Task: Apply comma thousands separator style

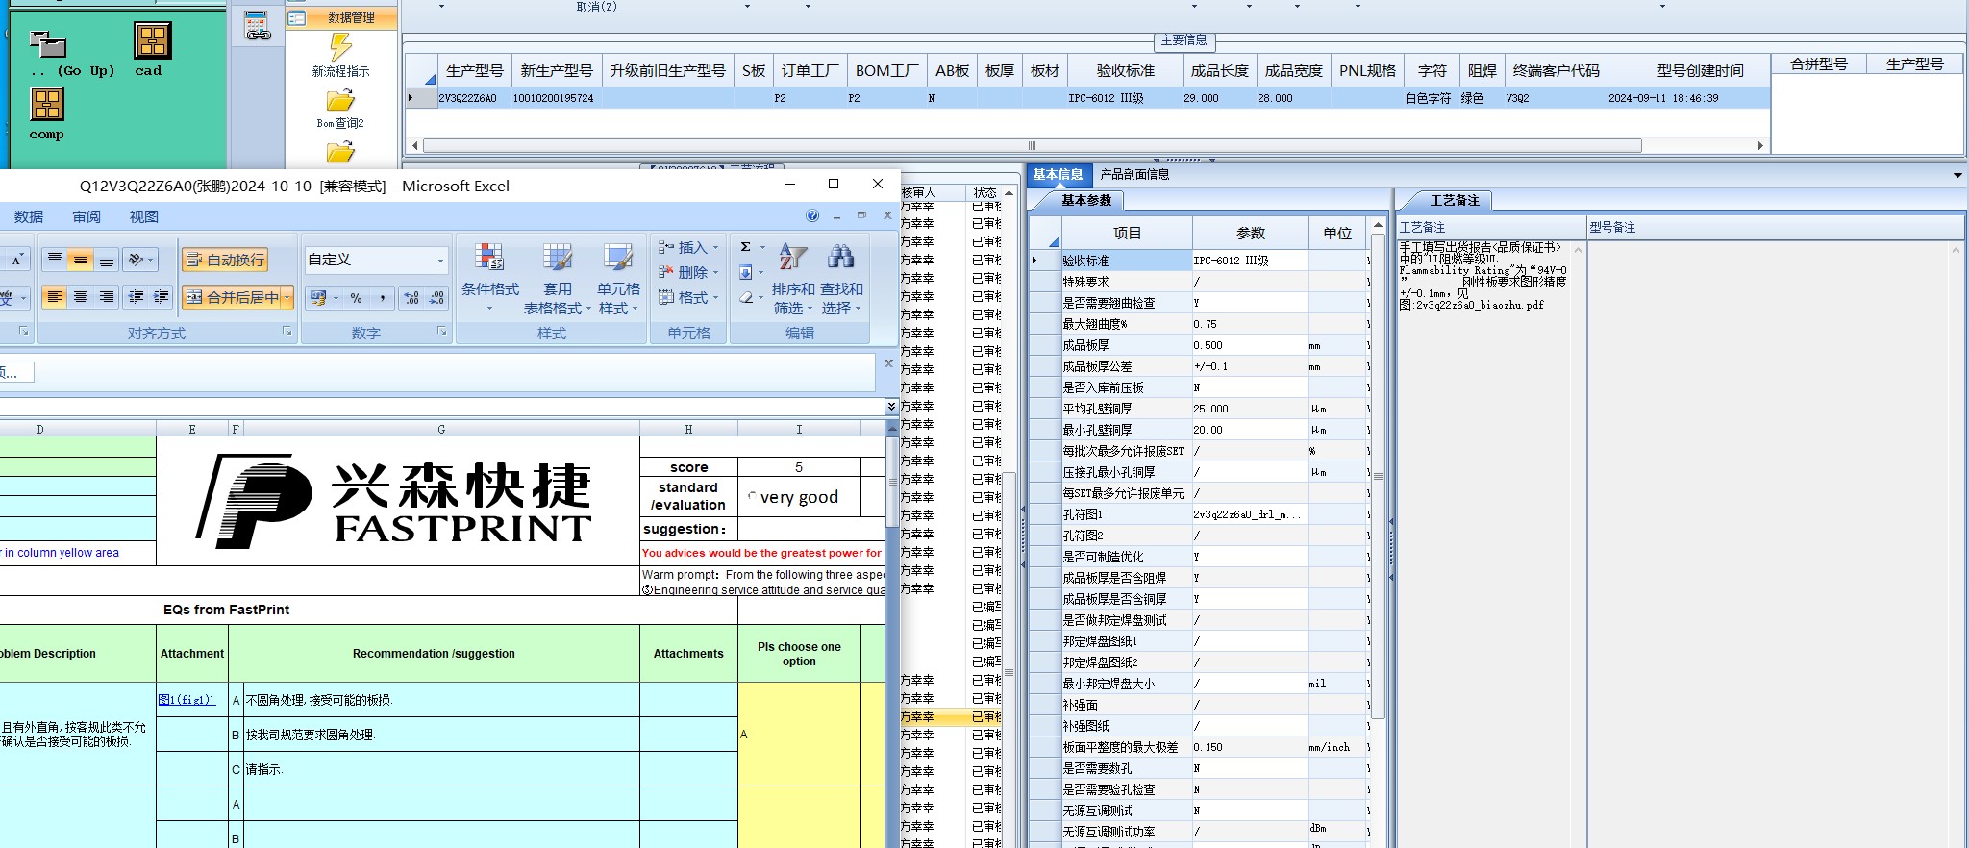Action: (x=383, y=298)
